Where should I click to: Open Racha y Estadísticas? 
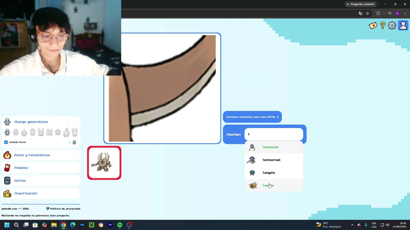(x=32, y=155)
